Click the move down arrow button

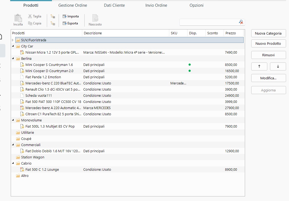(x=278, y=66)
